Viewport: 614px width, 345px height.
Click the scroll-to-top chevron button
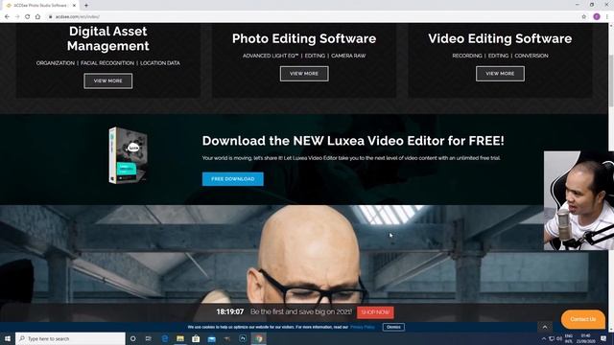544,327
